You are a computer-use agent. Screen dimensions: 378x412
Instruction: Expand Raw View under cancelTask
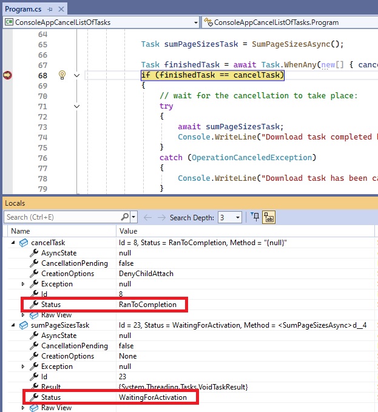pos(23,315)
